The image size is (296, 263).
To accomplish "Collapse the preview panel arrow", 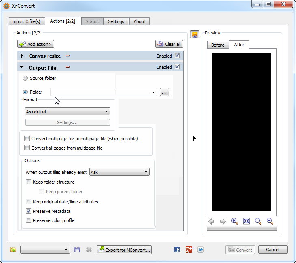I will (194, 138).
